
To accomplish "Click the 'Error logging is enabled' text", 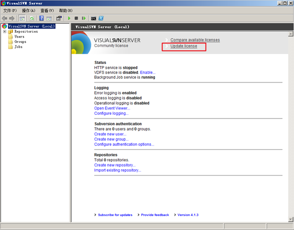I will 115,93.
